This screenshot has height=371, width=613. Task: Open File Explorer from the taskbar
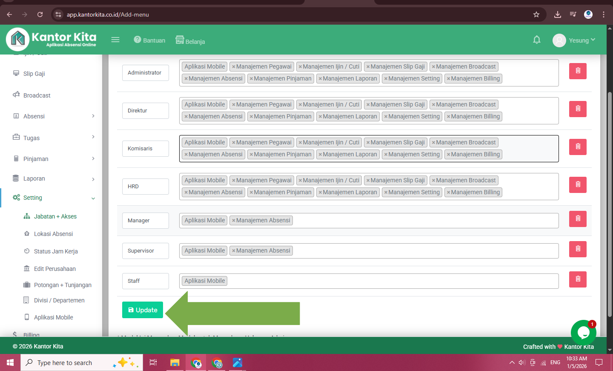(175, 363)
